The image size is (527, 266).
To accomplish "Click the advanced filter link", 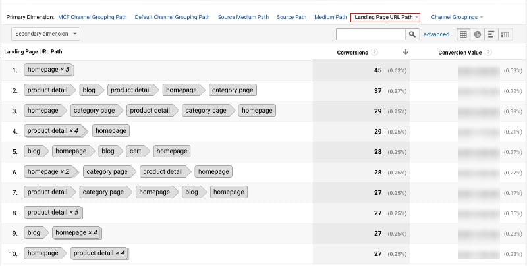I will [x=436, y=34].
